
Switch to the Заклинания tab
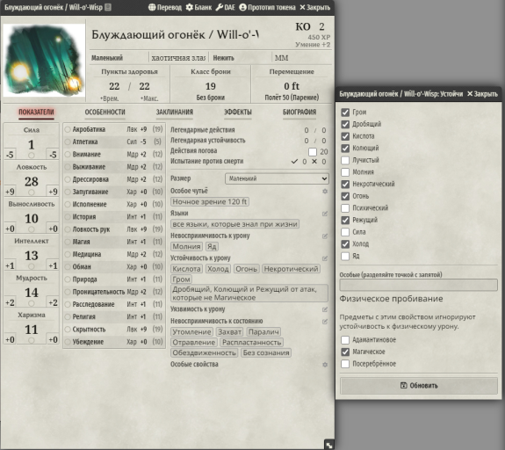tap(175, 112)
